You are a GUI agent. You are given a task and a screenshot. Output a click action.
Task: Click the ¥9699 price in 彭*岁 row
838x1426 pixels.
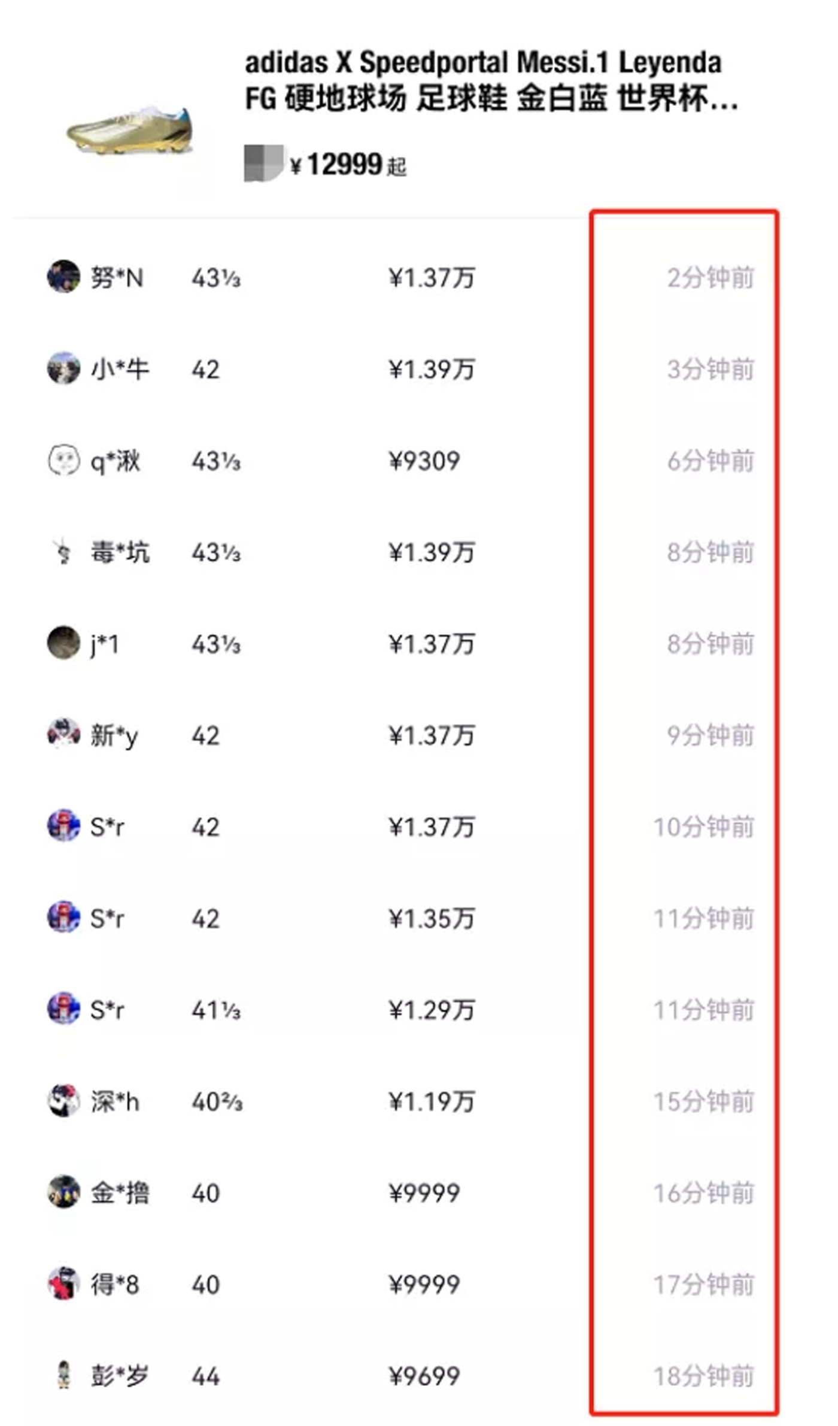tap(424, 1376)
